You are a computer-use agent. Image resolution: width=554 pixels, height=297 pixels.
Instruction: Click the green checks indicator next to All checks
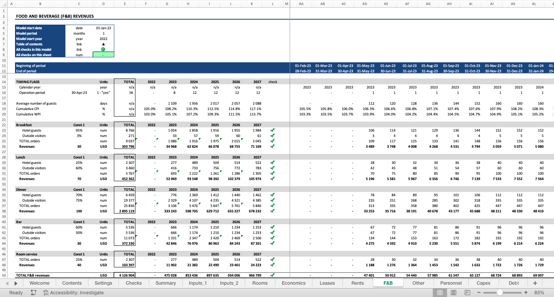pos(103,49)
